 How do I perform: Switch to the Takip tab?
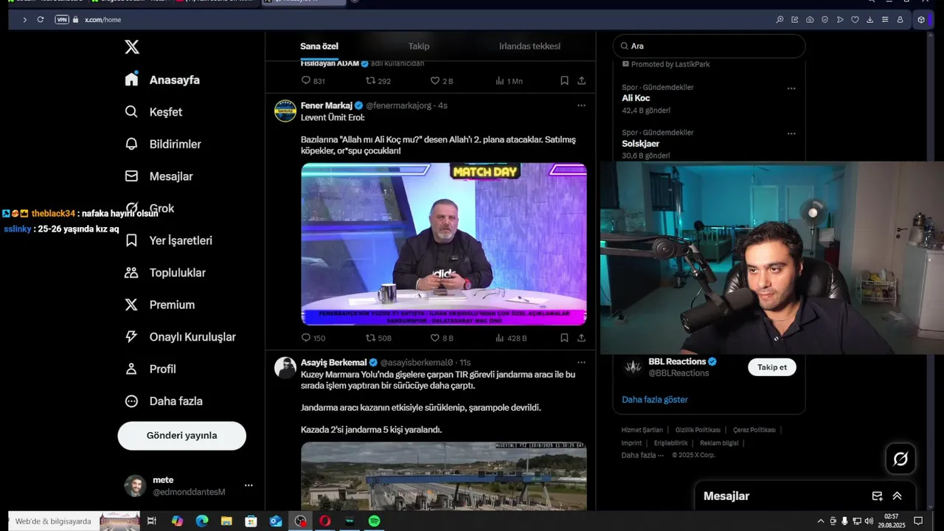coord(419,46)
